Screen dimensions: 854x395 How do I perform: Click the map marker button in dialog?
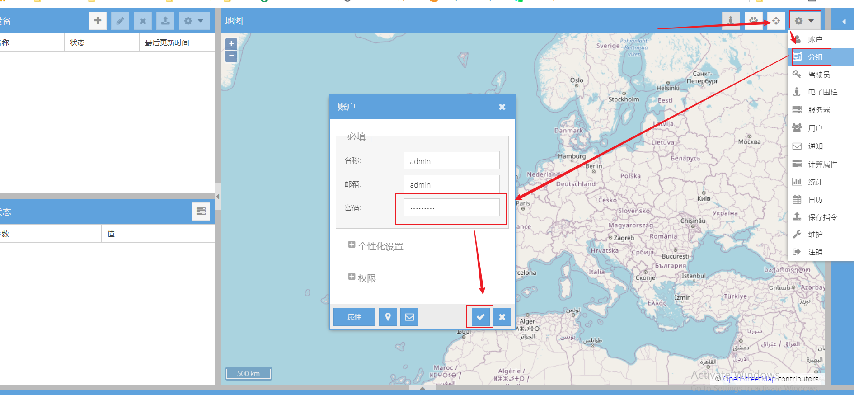coord(388,317)
